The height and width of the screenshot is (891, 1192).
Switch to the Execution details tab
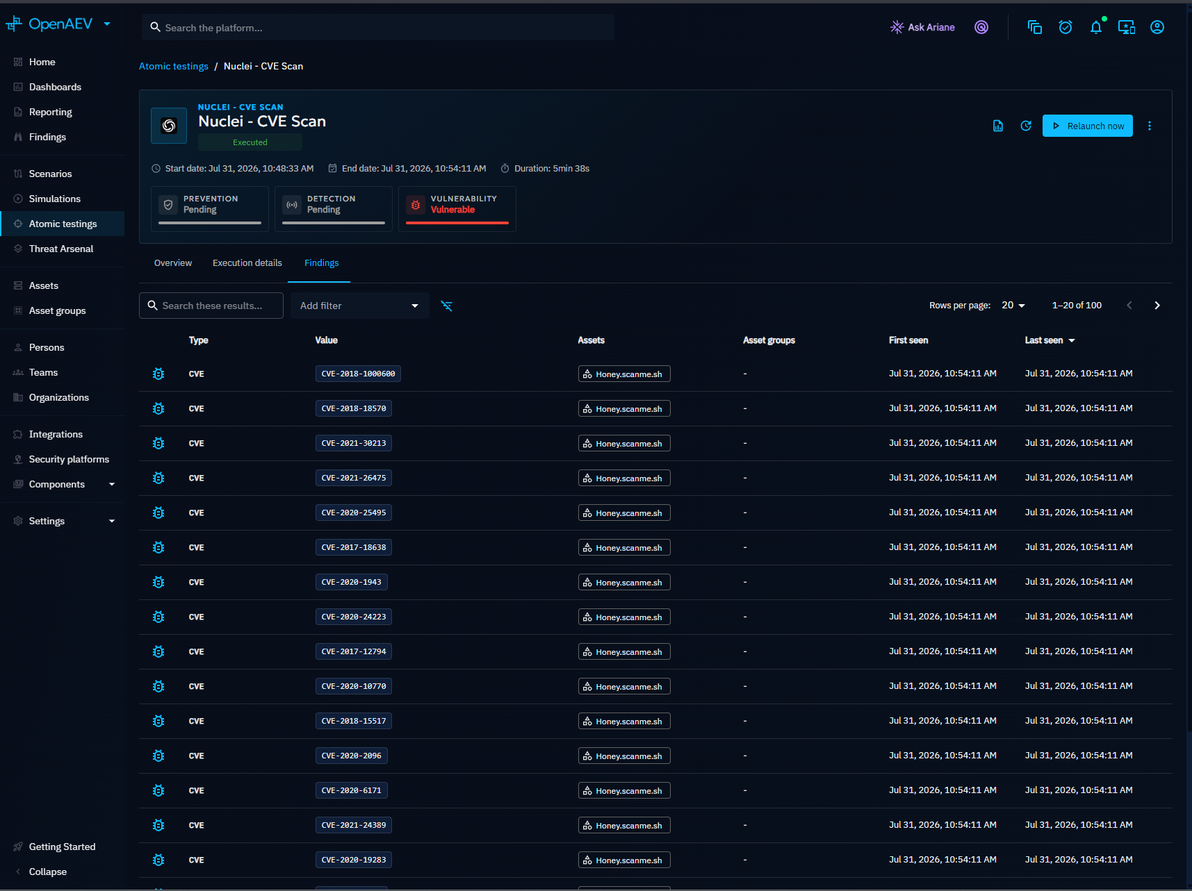247,263
